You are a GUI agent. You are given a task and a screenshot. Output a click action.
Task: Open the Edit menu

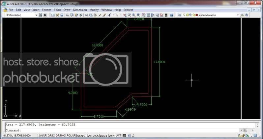click(18, 10)
